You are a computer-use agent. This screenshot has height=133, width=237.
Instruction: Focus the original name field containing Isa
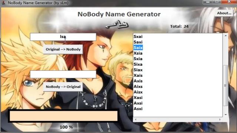point(63,37)
